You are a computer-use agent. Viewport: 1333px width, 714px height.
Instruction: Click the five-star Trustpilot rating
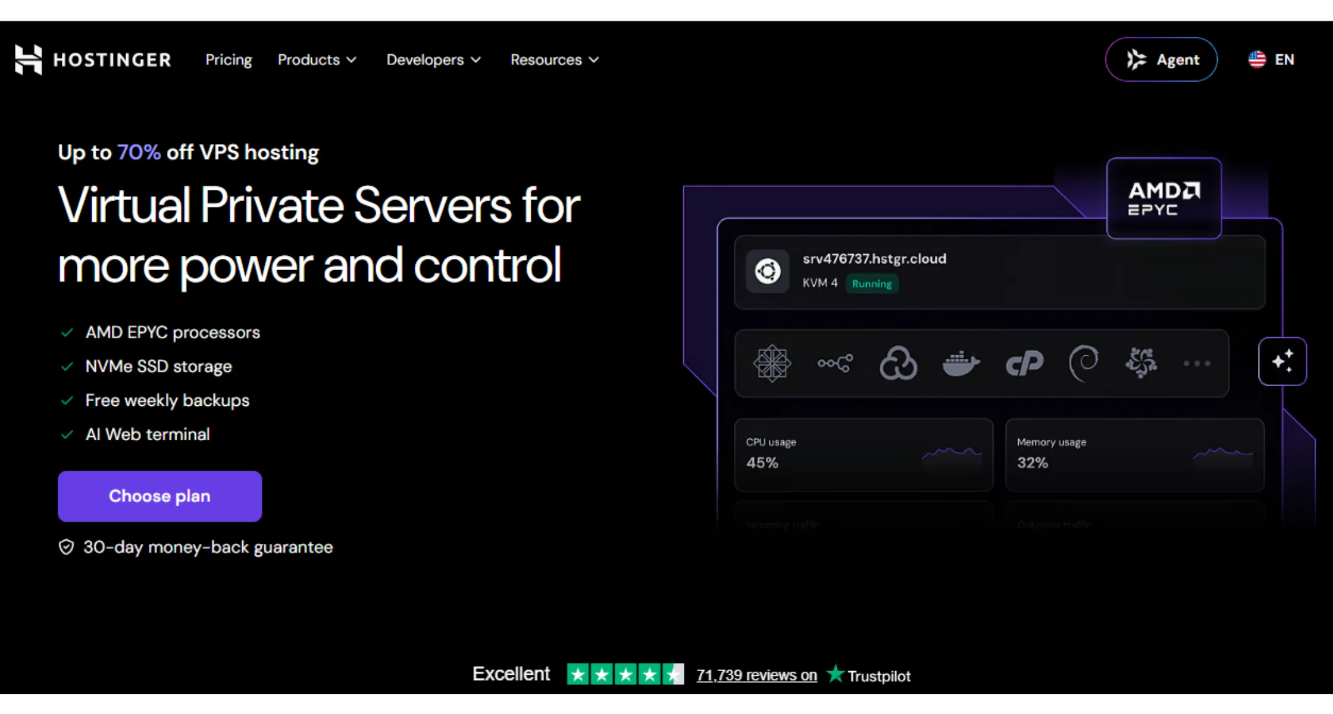click(x=625, y=674)
